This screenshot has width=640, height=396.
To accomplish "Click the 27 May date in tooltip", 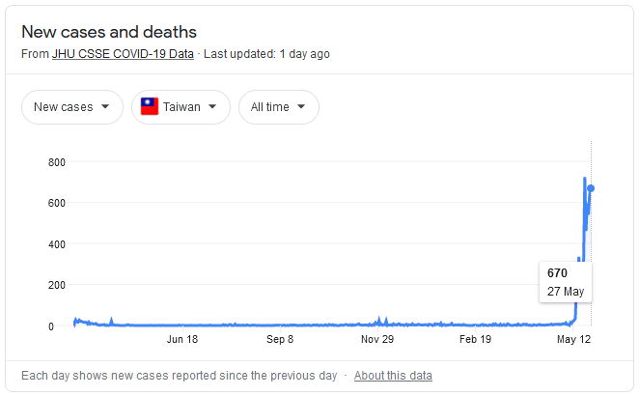I will pyautogui.click(x=566, y=292).
